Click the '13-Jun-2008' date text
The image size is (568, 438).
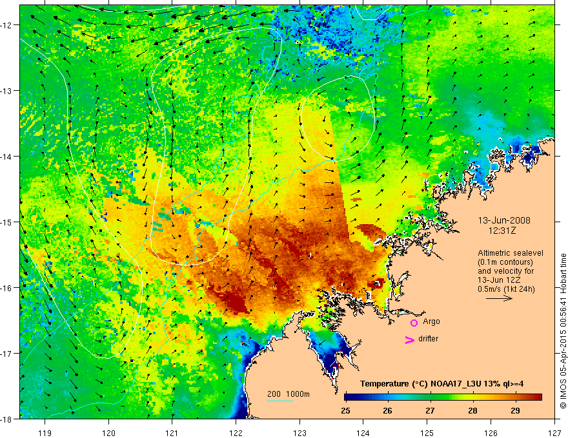coord(504,220)
